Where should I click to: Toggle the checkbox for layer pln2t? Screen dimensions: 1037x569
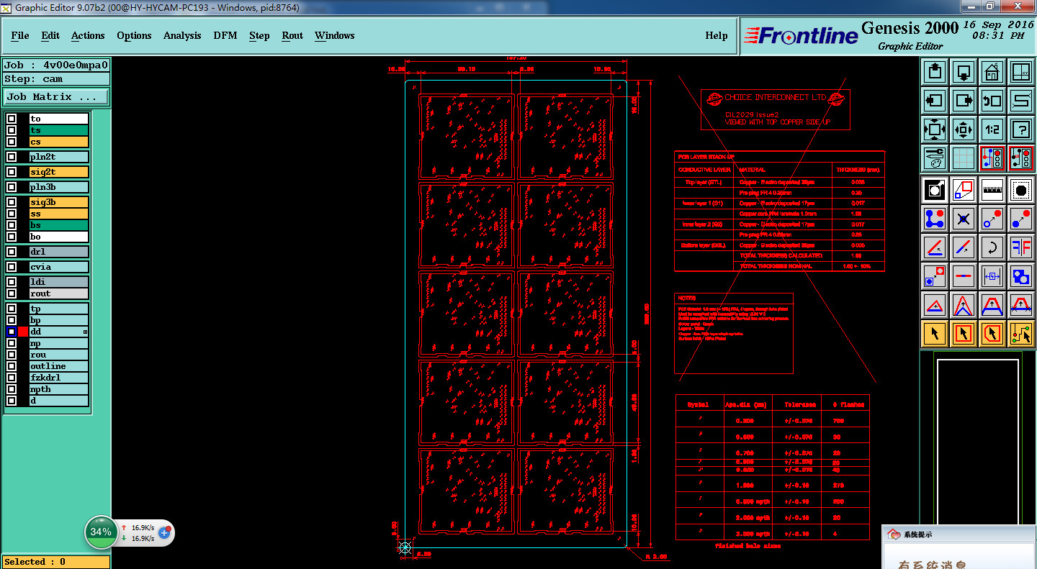point(12,157)
